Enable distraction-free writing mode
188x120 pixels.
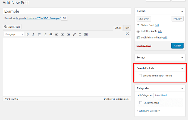click(x=127, y=34)
